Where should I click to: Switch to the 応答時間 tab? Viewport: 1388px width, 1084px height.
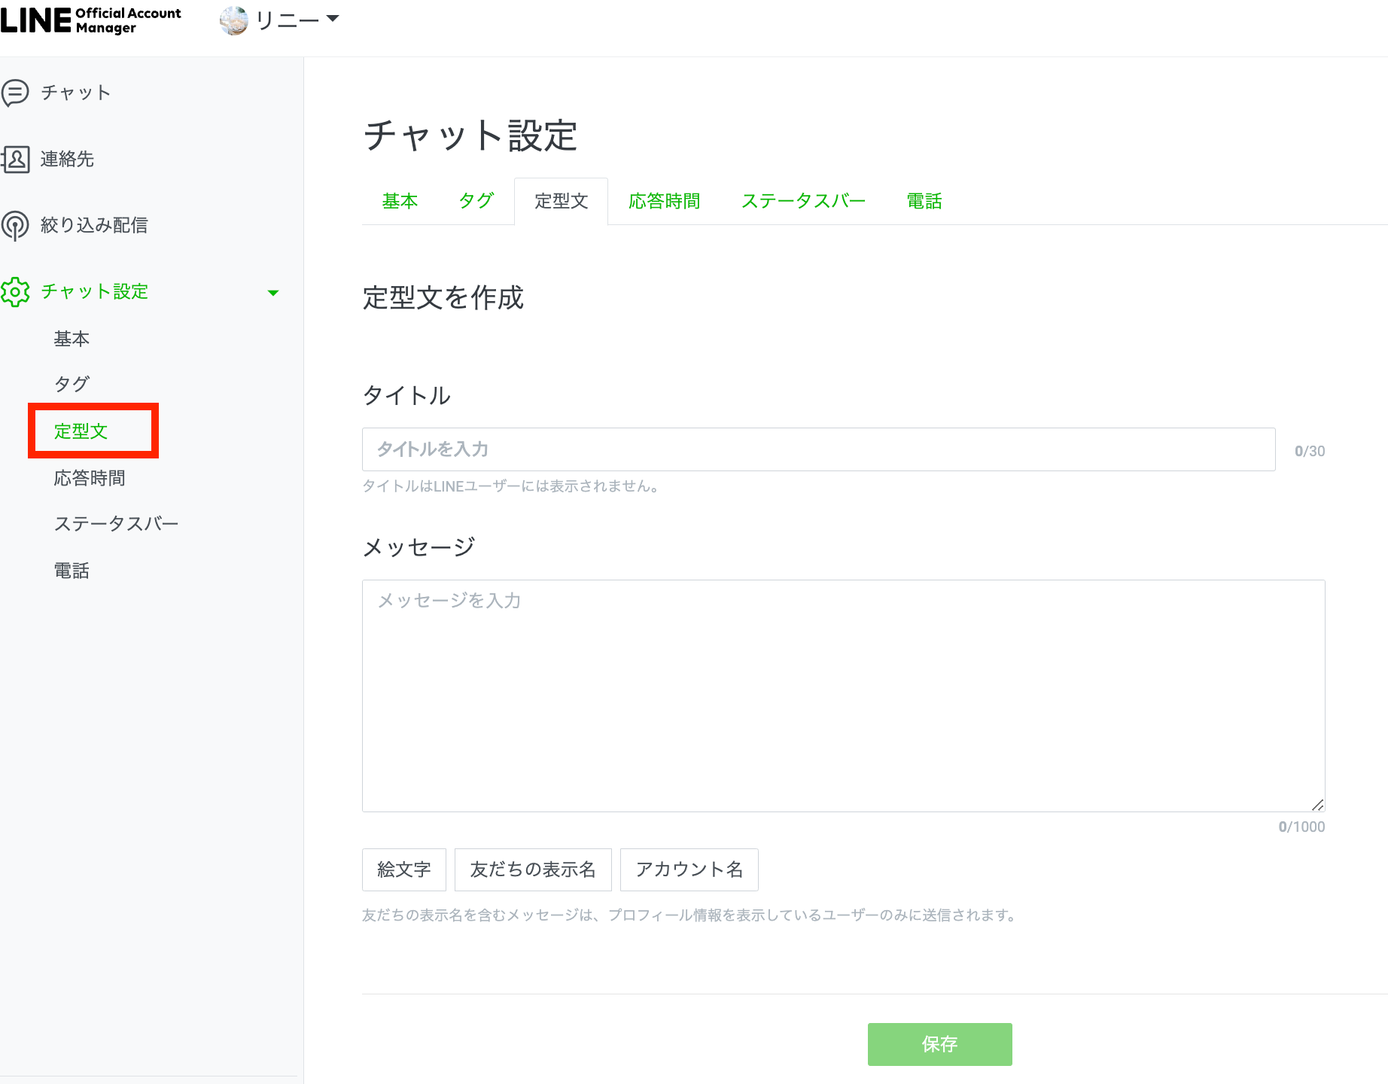click(664, 202)
